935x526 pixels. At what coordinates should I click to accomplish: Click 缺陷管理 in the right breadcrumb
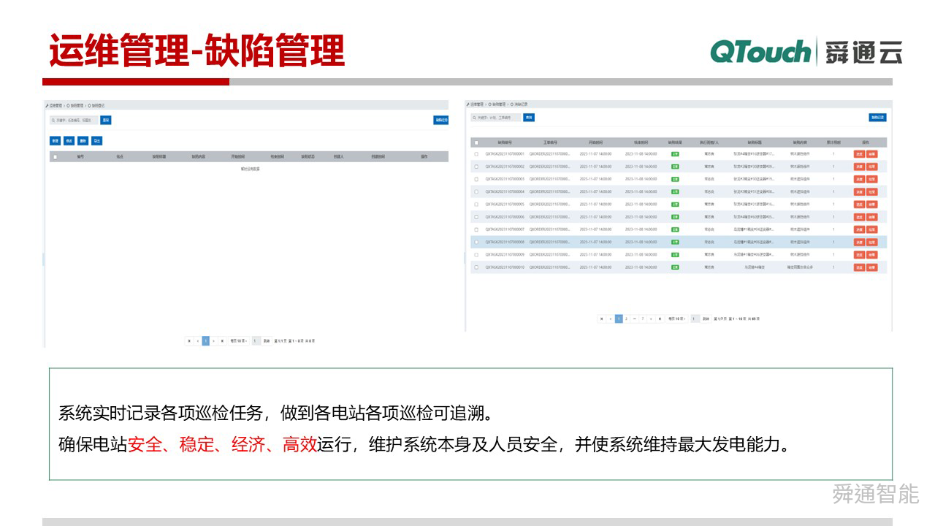(x=497, y=104)
